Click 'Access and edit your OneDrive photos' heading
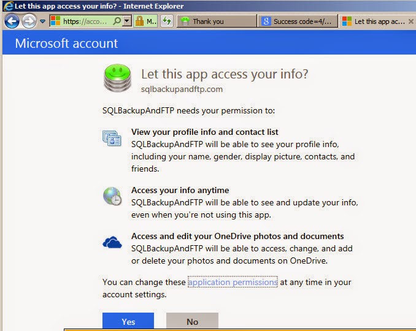This screenshot has width=416, height=331. click(237, 236)
